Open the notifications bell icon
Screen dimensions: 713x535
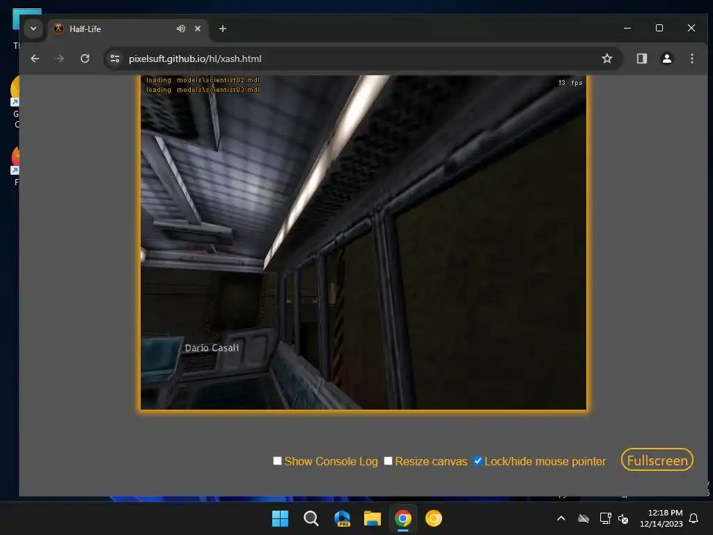pyautogui.click(x=694, y=518)
